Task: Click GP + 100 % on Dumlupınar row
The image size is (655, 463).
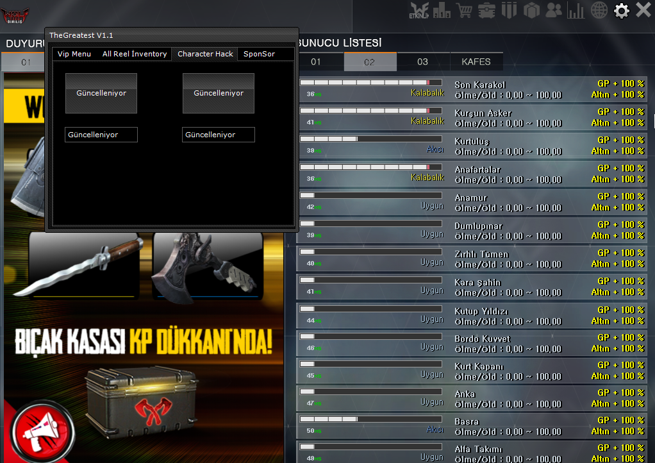Action: (x=621, y=225)
